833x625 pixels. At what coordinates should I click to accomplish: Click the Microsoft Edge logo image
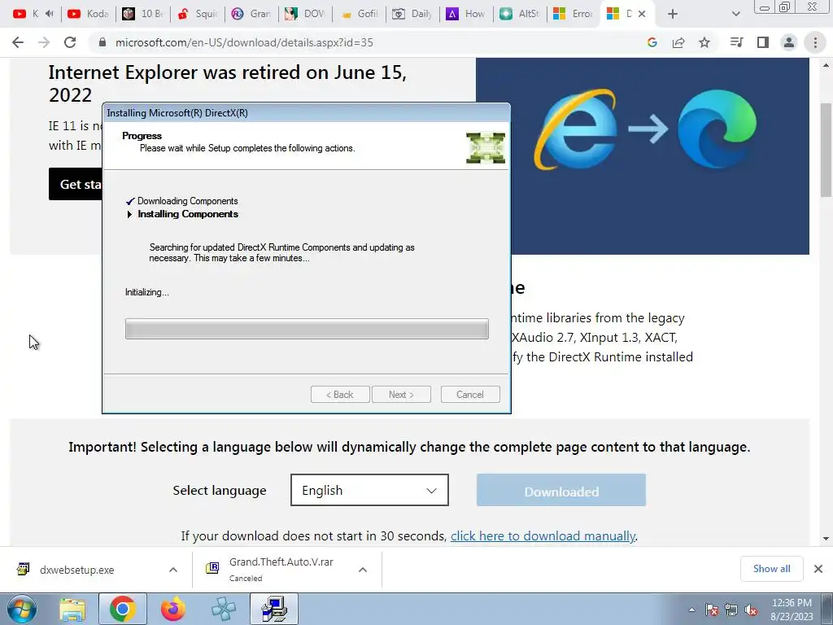pyautogui.click(x=717, y=129)
